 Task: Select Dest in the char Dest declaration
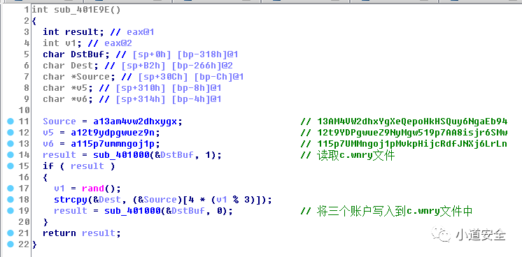click(x=82, y=66)
